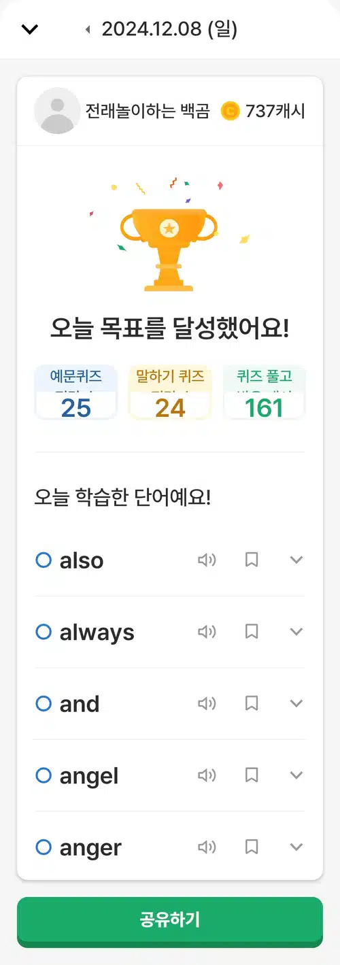Play pronunciation audio for 'also'
The image size is (340, 965).
click(x=207, y=560)
